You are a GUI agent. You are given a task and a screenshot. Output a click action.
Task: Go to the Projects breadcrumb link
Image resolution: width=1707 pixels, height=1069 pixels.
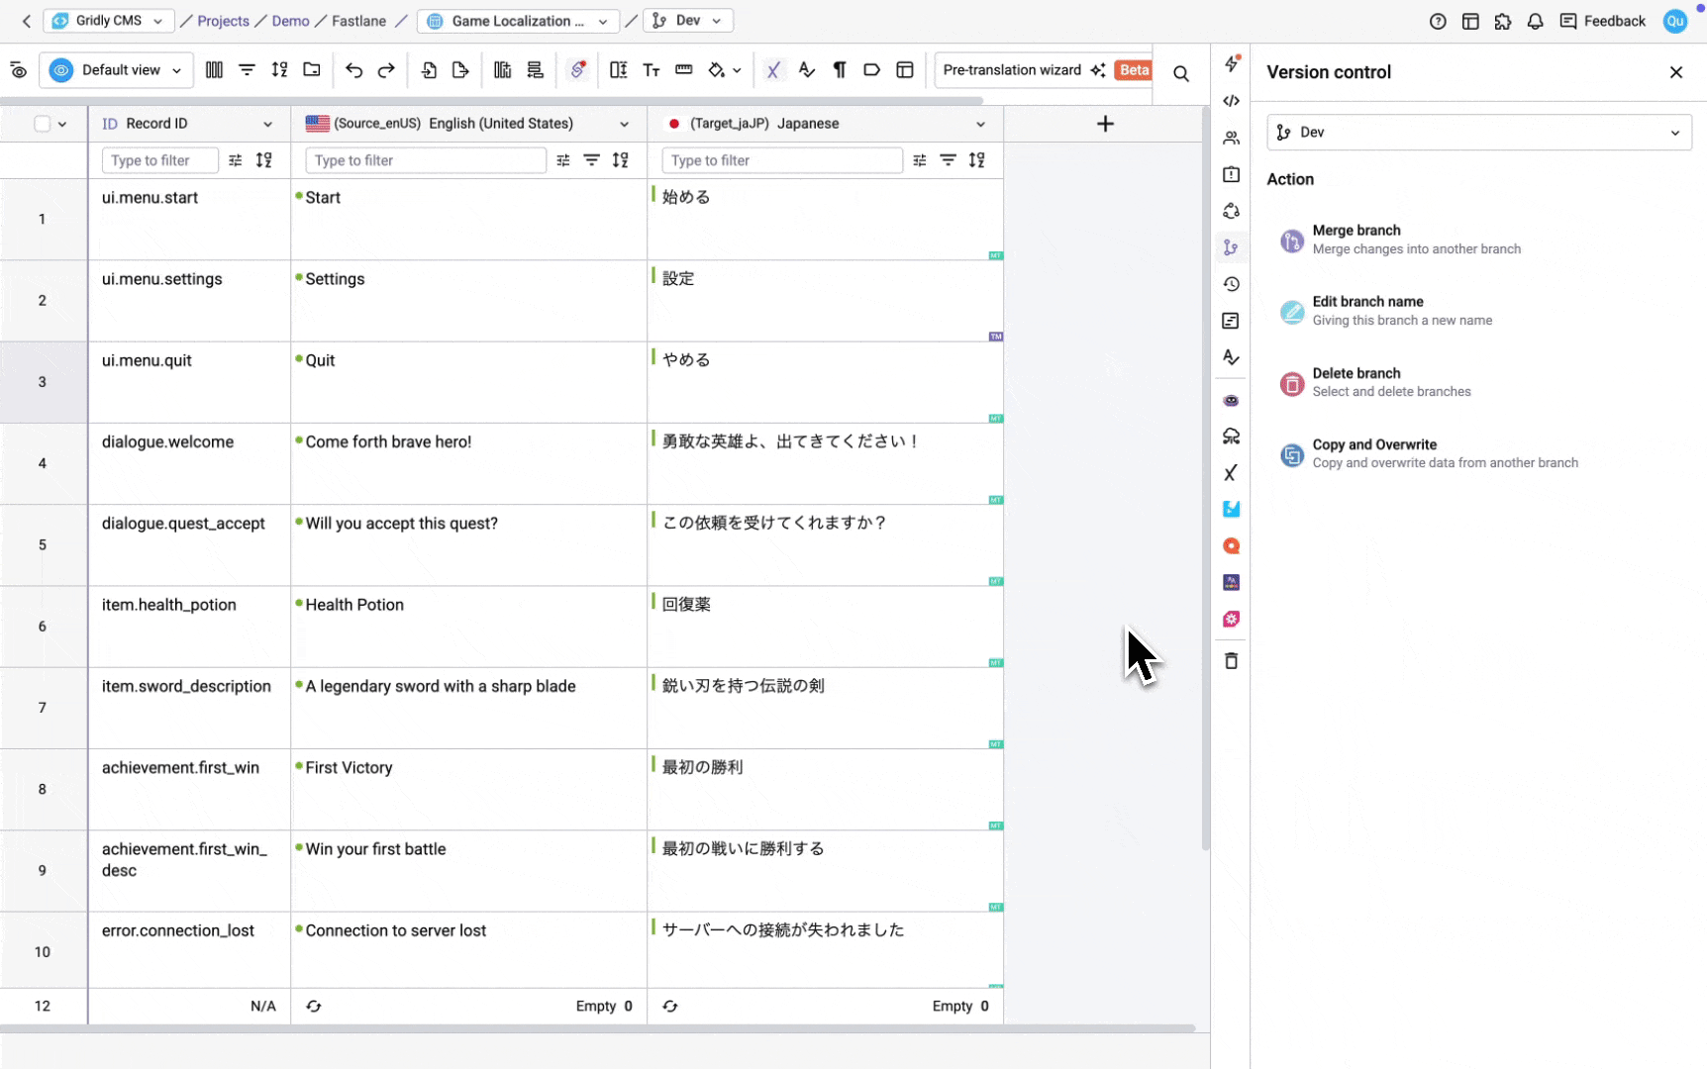pos(223,21)
